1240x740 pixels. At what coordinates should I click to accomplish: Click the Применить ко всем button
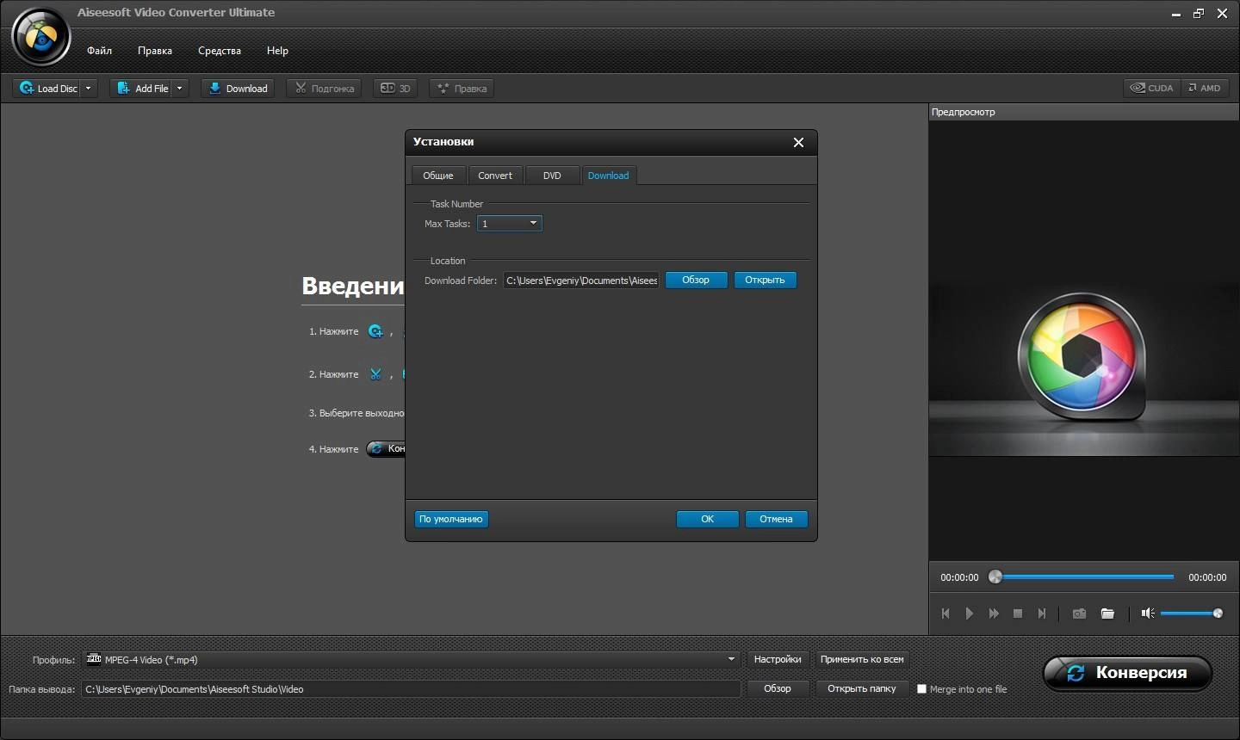coord(862,660)
